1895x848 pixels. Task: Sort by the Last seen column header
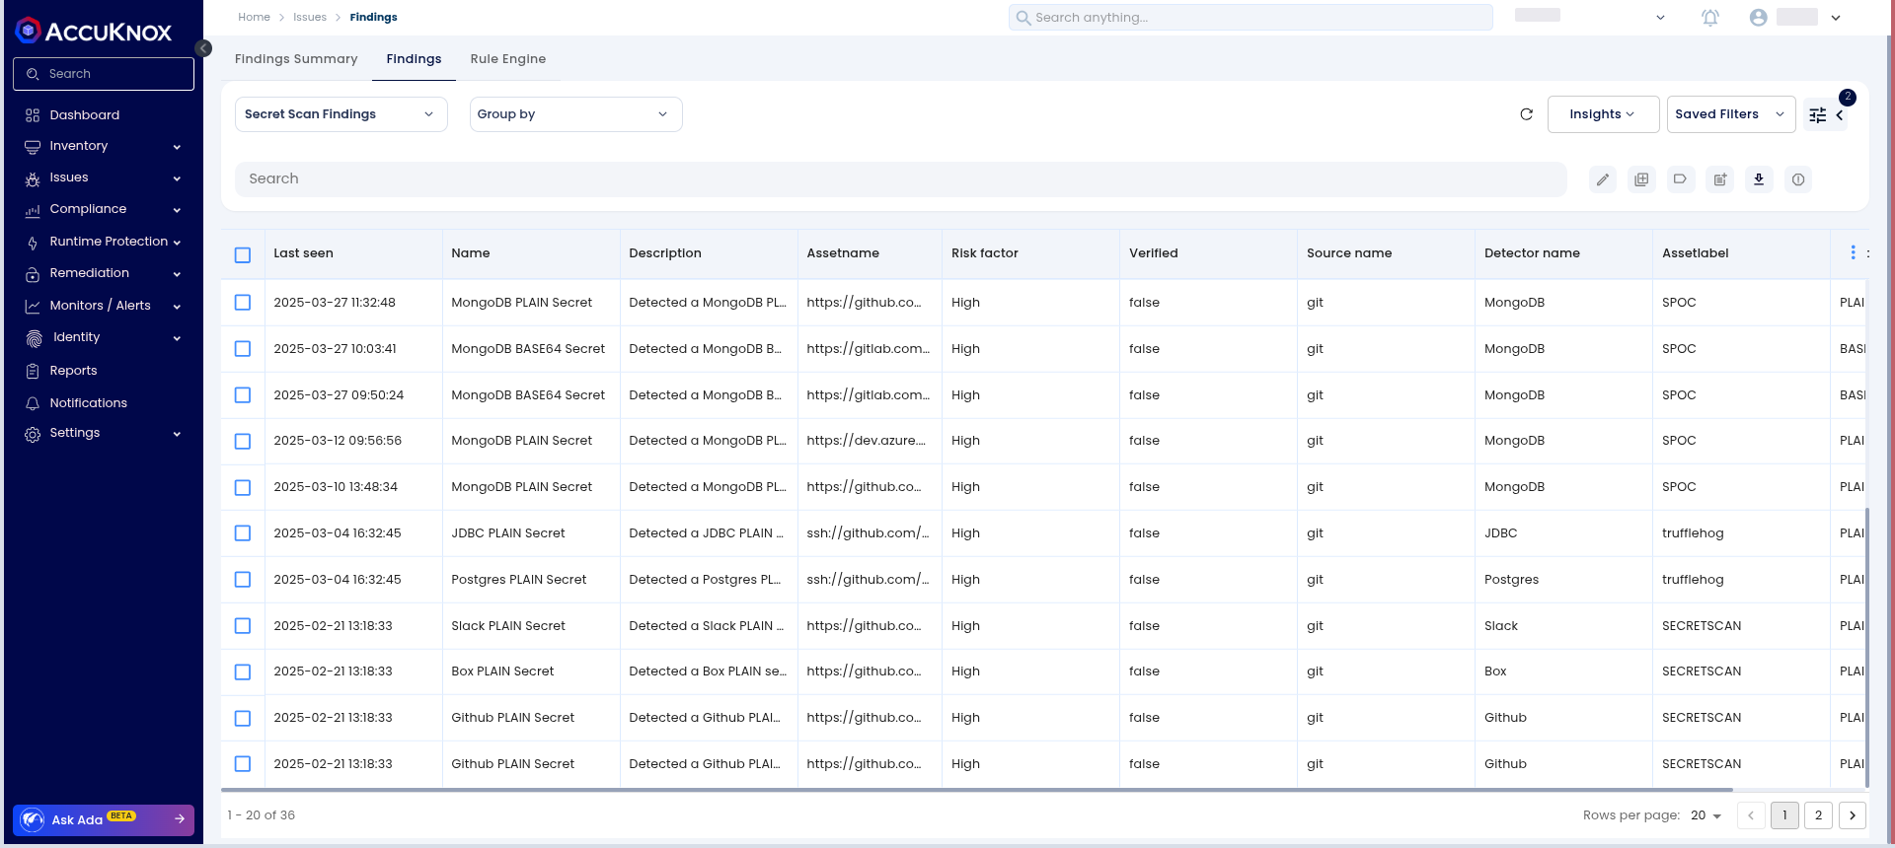pos(303,253)
